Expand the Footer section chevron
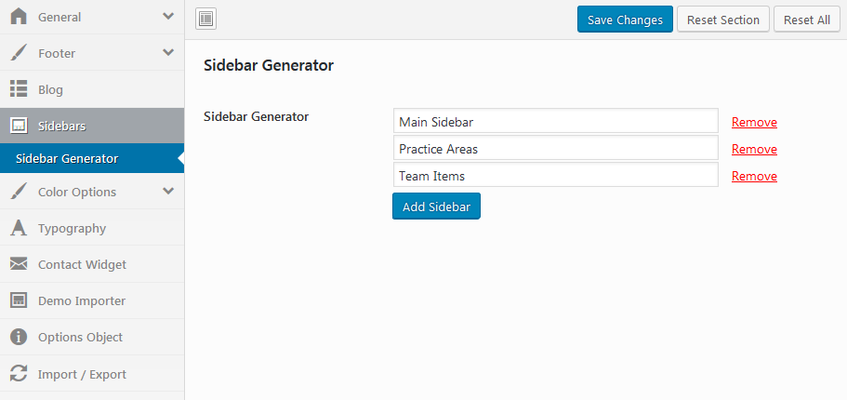Screen dimensions: 847x400 pyautogui.click(x=168, y=53)
